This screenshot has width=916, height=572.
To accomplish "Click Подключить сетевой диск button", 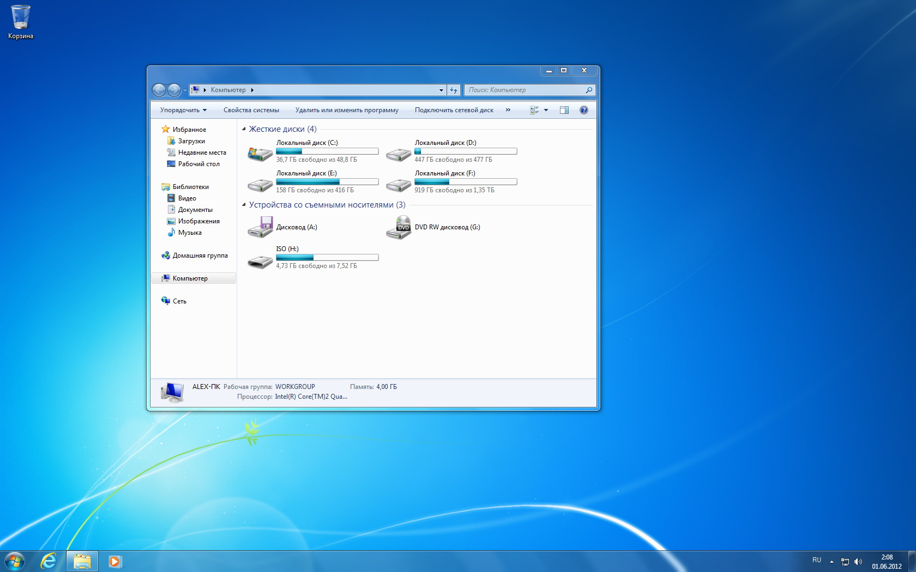I will (x=454, y=110).
